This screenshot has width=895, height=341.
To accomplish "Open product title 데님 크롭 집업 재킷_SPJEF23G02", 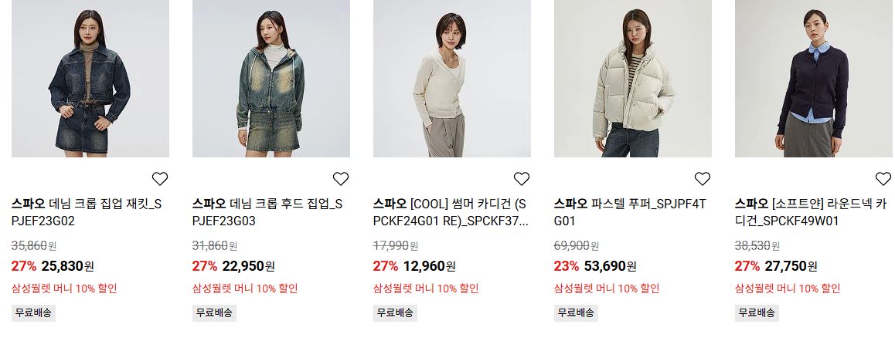I will [x=87, y=212].
